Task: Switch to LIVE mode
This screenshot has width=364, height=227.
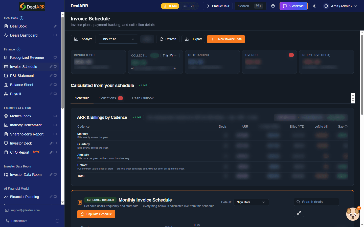Action: (x=189, y=6)
